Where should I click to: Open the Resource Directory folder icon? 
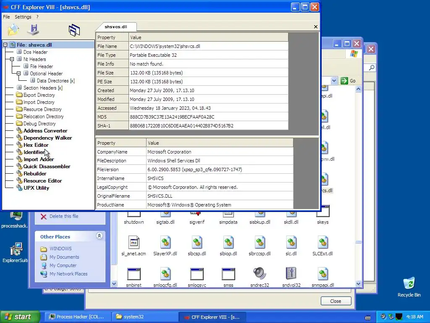tap(19, 109)
